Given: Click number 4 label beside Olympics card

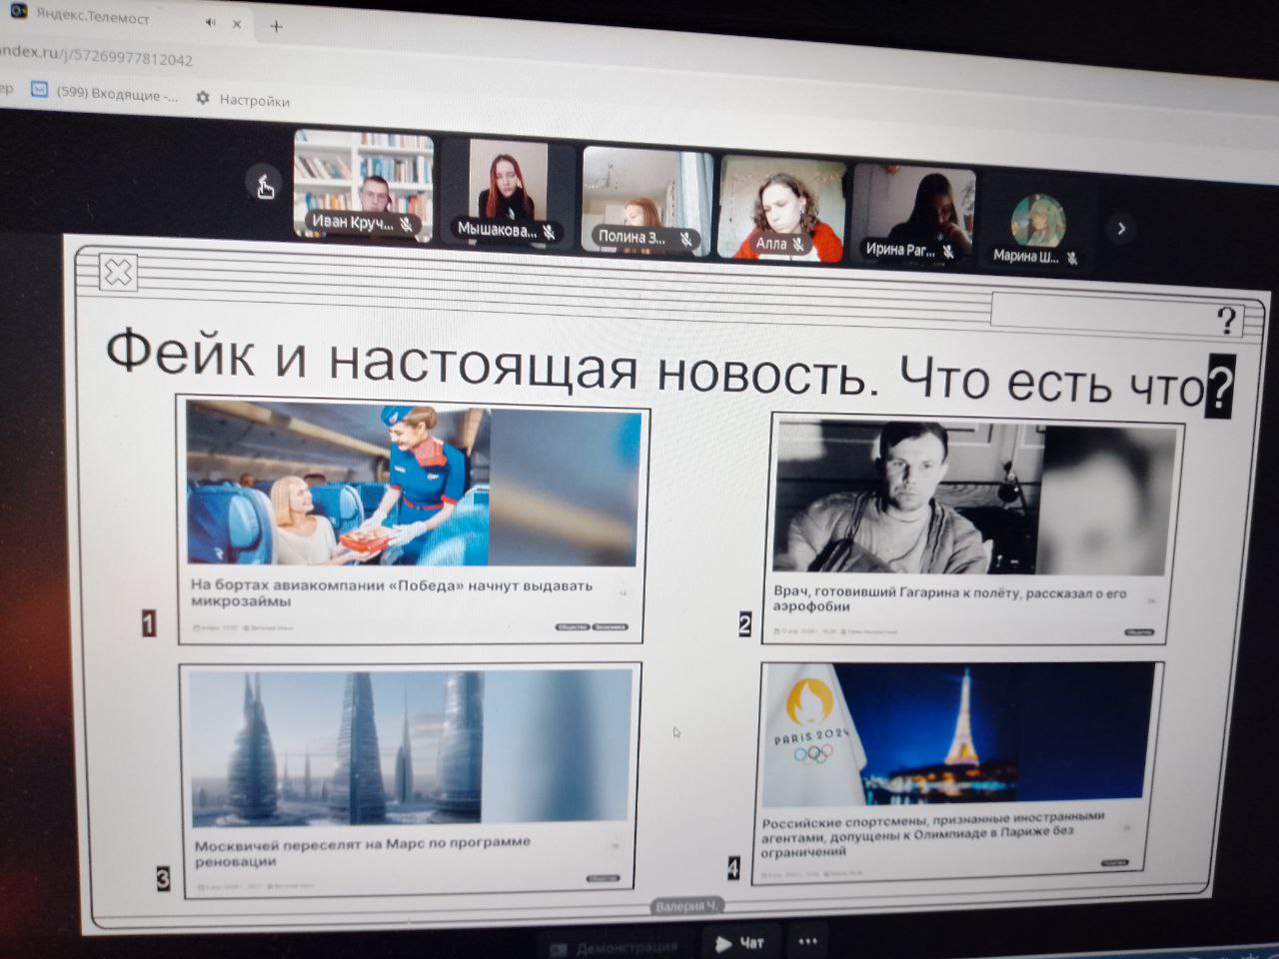Looking at the screenshot, I should (733, 868).
